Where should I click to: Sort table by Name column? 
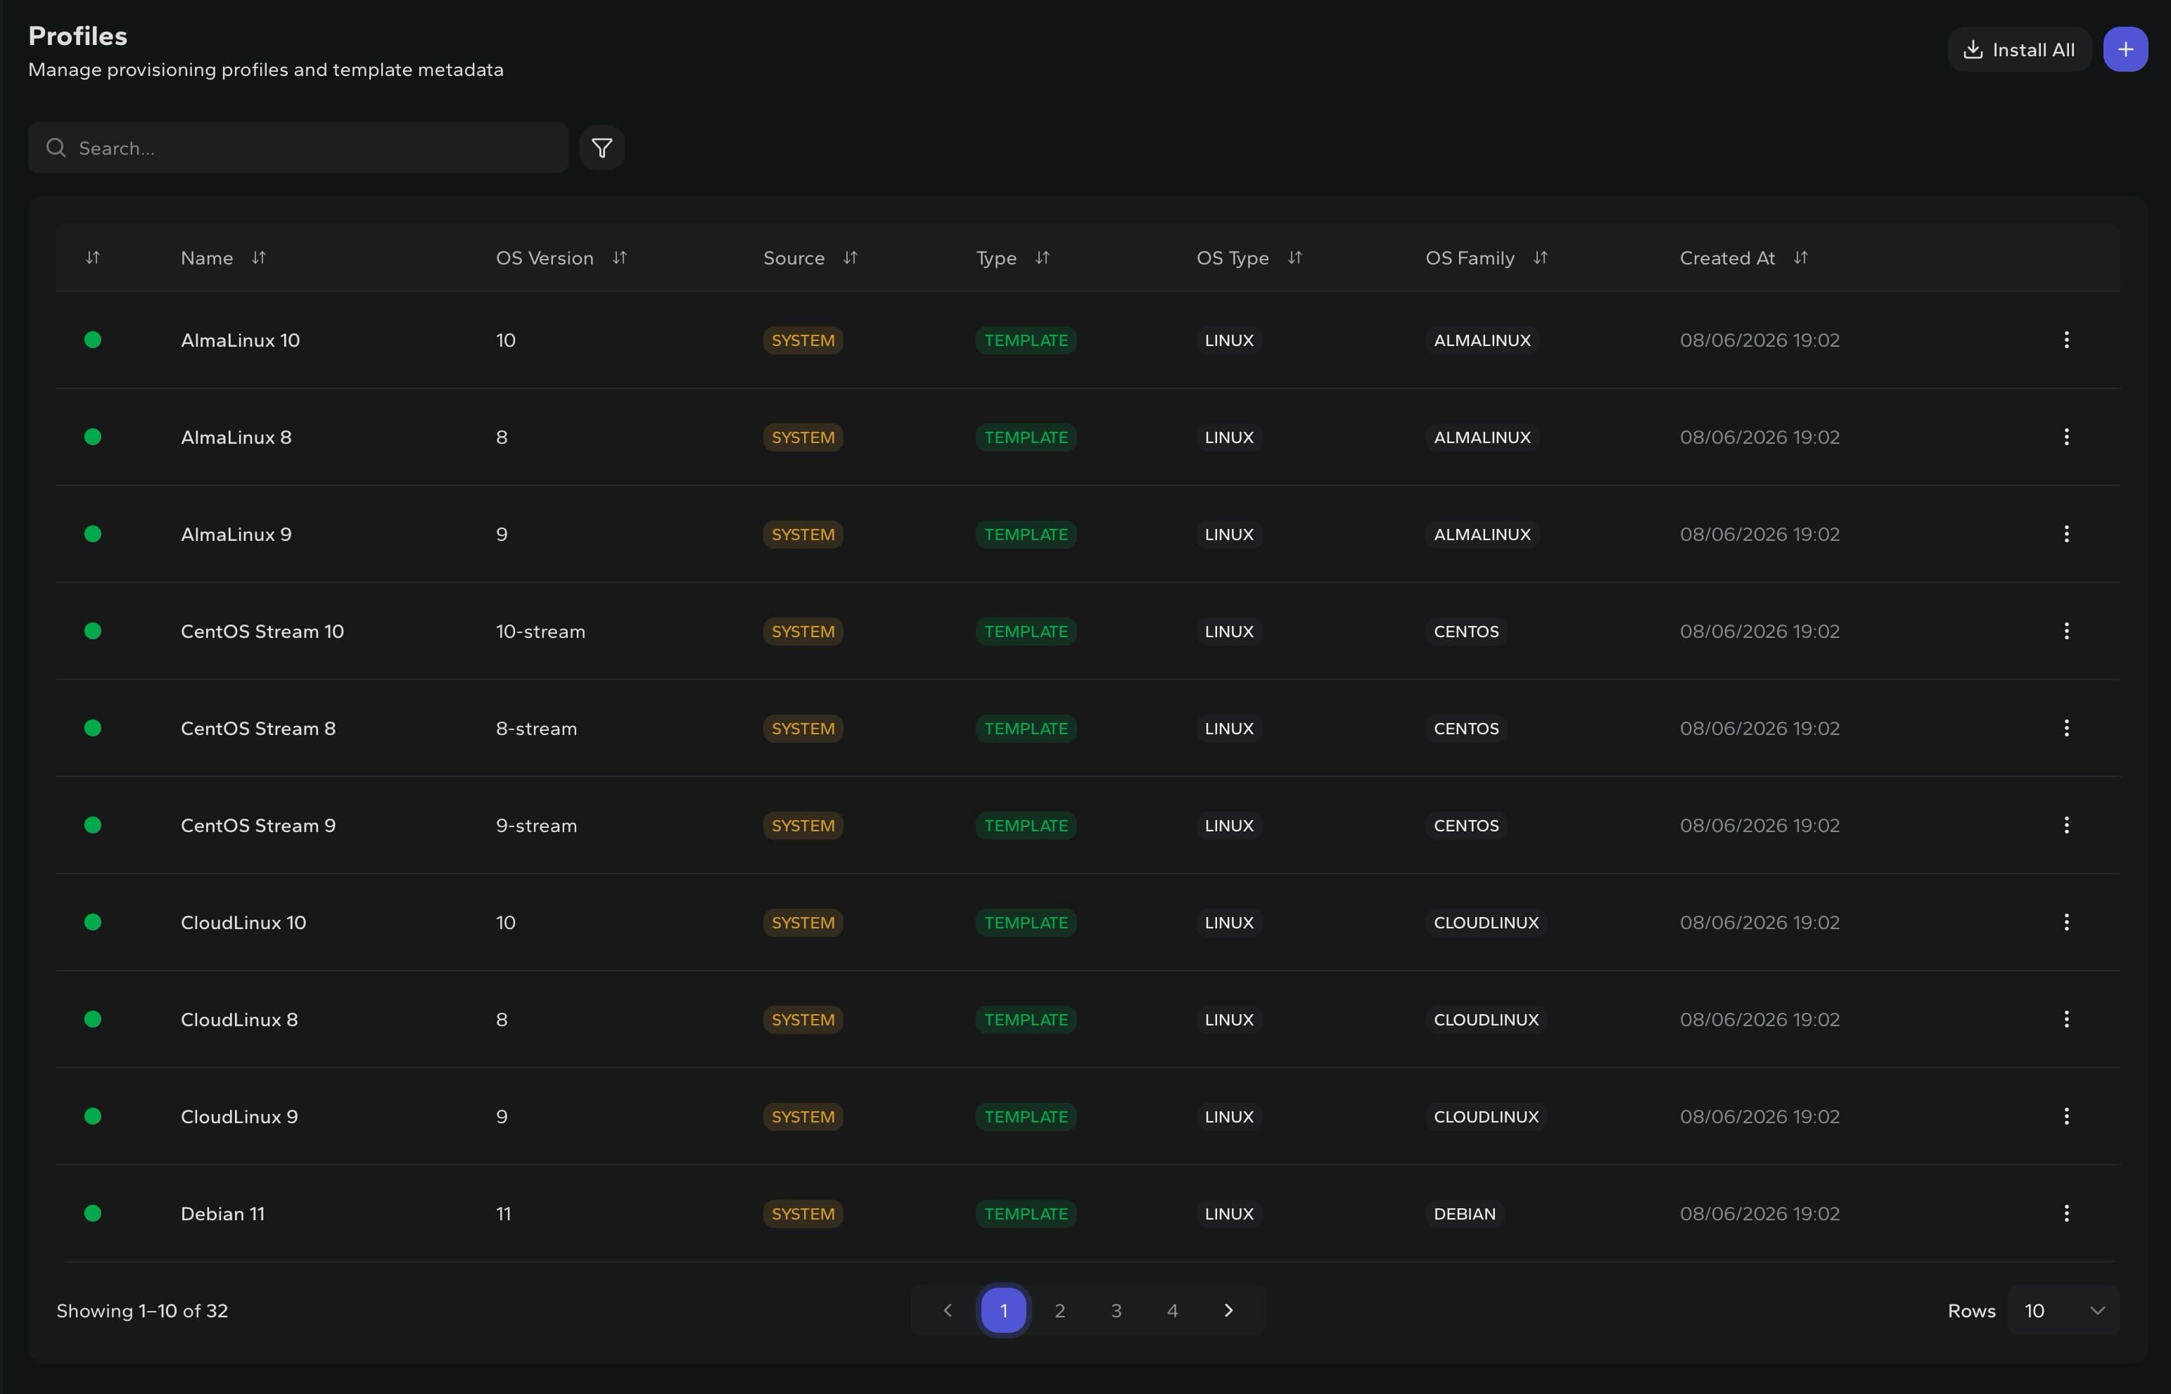pos(258,258)
